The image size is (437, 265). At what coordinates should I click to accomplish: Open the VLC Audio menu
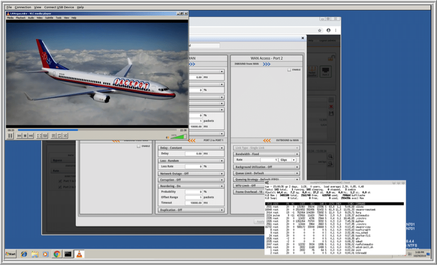pos(31,18)
